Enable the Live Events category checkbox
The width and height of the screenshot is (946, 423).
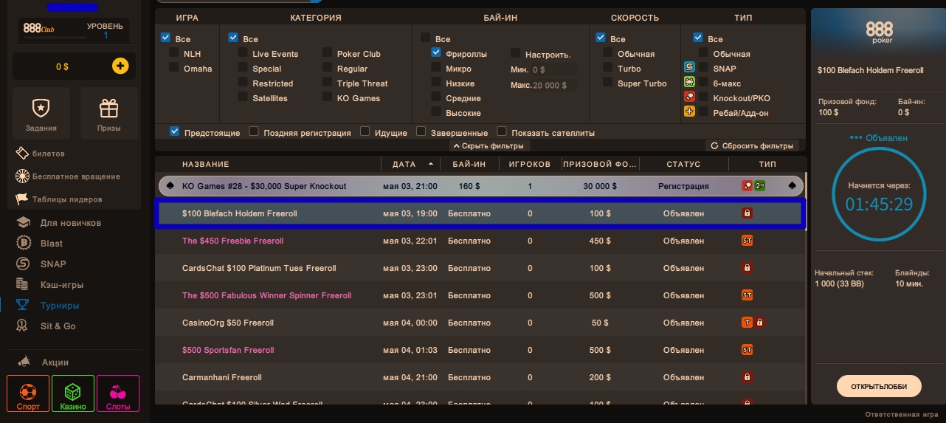click(x=243, y=53)
